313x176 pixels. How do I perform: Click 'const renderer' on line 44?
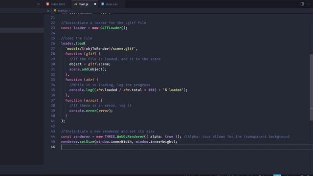coord(75,137)
